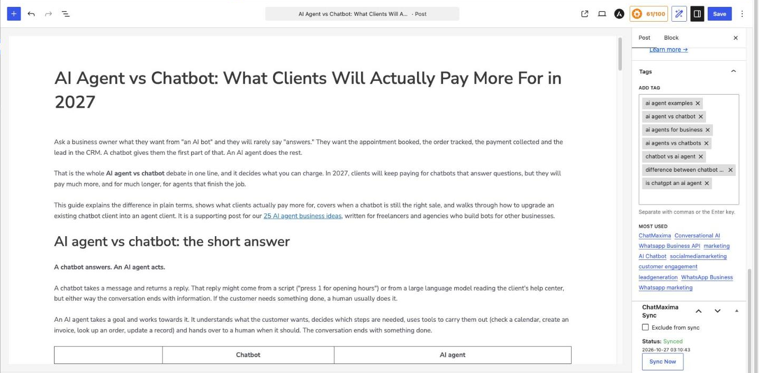Image resolution: width=759 pixels, height=373 pixels.
Task: Switch to the Block tab
Action: [x=671, y=38]
